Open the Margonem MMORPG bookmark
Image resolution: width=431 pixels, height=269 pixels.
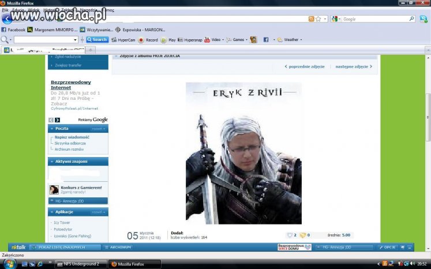[53, 29]
